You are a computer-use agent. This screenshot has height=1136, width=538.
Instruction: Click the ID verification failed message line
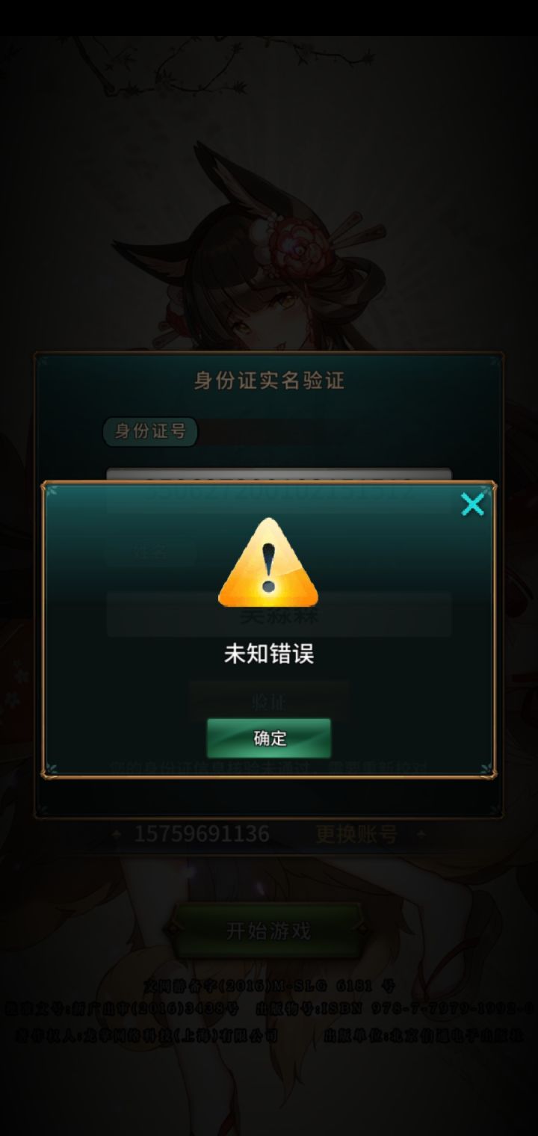[269, 768]
